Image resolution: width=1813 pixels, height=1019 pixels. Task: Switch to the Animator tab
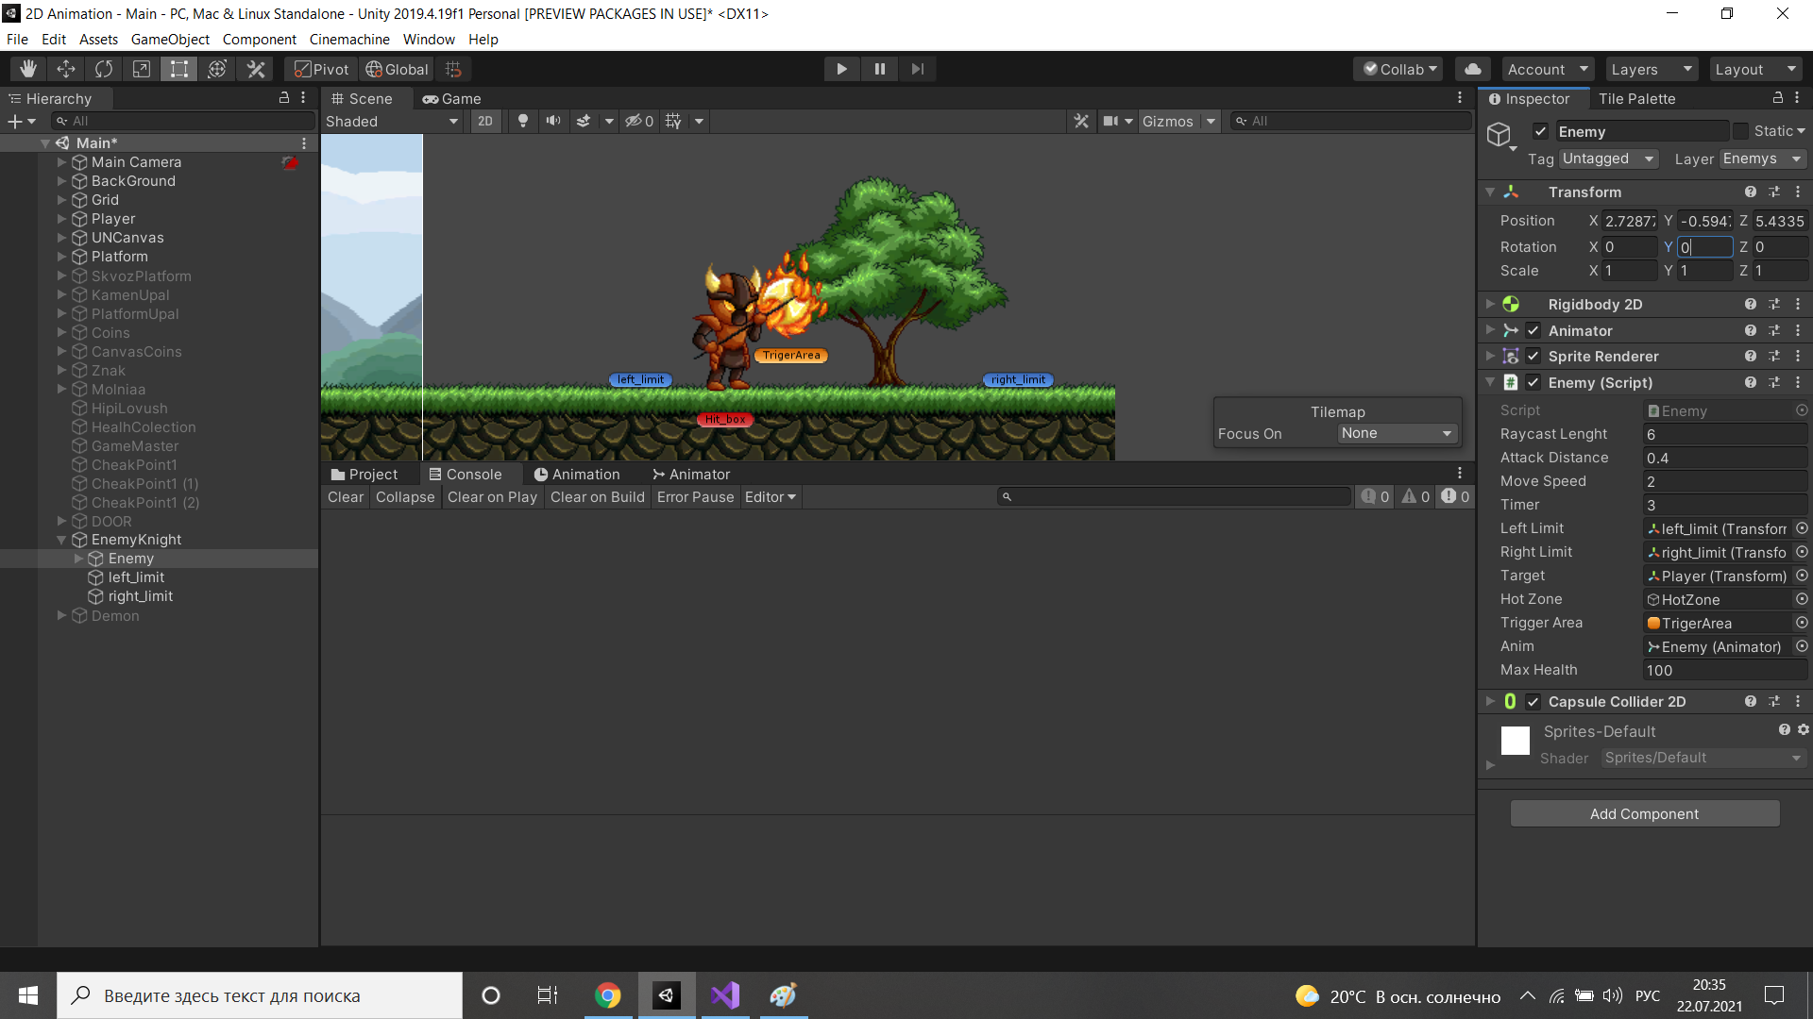tap(691, 474)
